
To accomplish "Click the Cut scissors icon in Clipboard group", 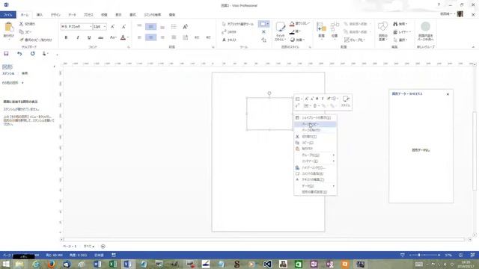I will click(x=21, y=24).
